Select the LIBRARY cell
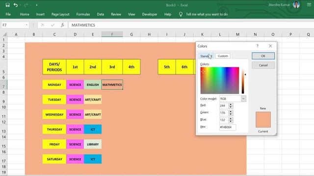The width and height of the screenshot is (314, 176). [x=93, y=144]
